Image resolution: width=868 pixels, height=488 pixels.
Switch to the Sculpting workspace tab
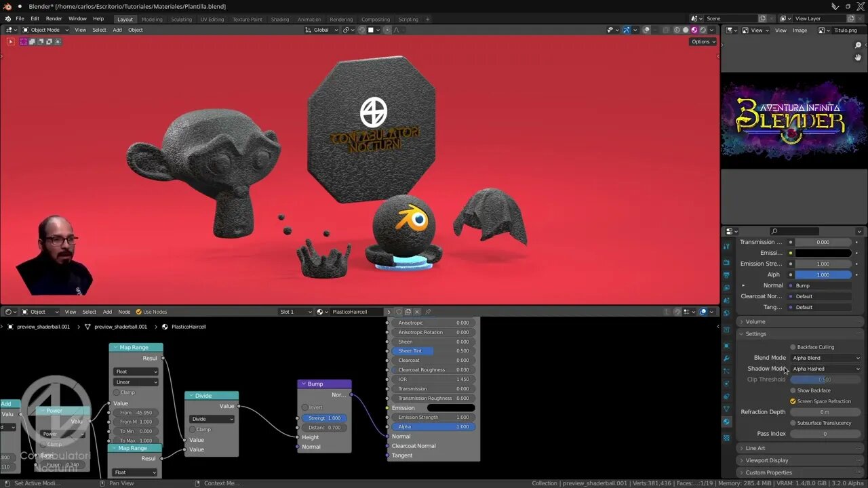coord(181,19)
